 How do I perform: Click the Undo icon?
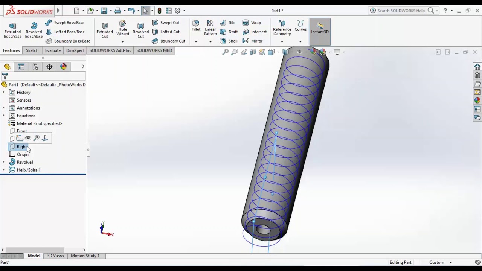point(131,11)
